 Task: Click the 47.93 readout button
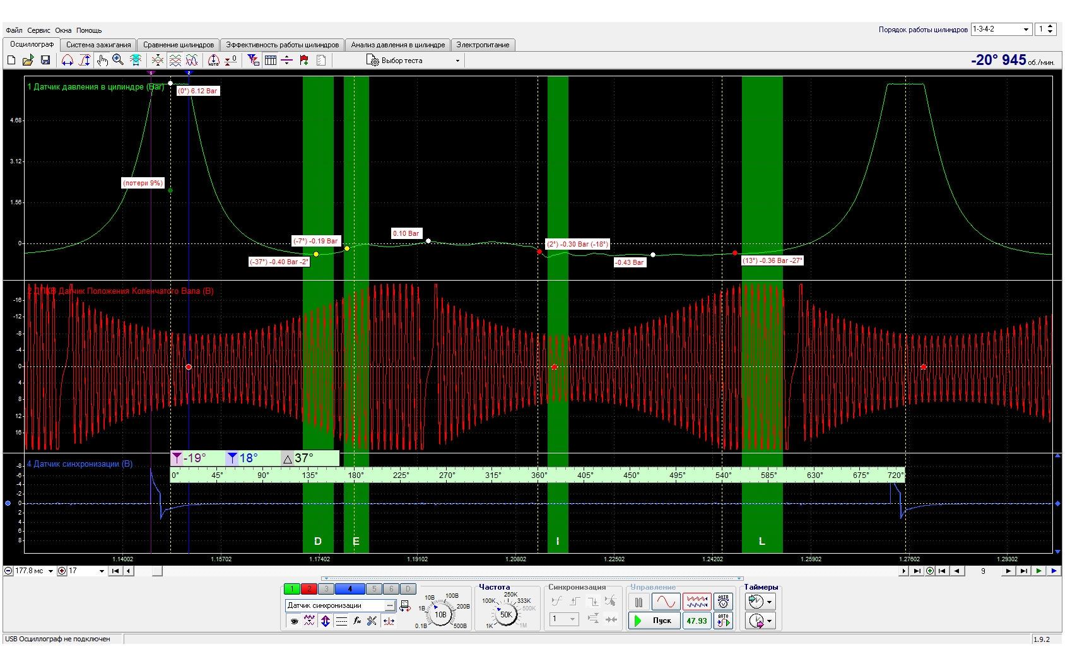coord(697,621)
